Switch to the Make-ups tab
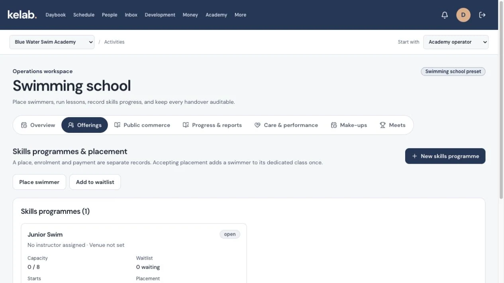The height and width of the screenshot is (283, 504). pos(349,125)
